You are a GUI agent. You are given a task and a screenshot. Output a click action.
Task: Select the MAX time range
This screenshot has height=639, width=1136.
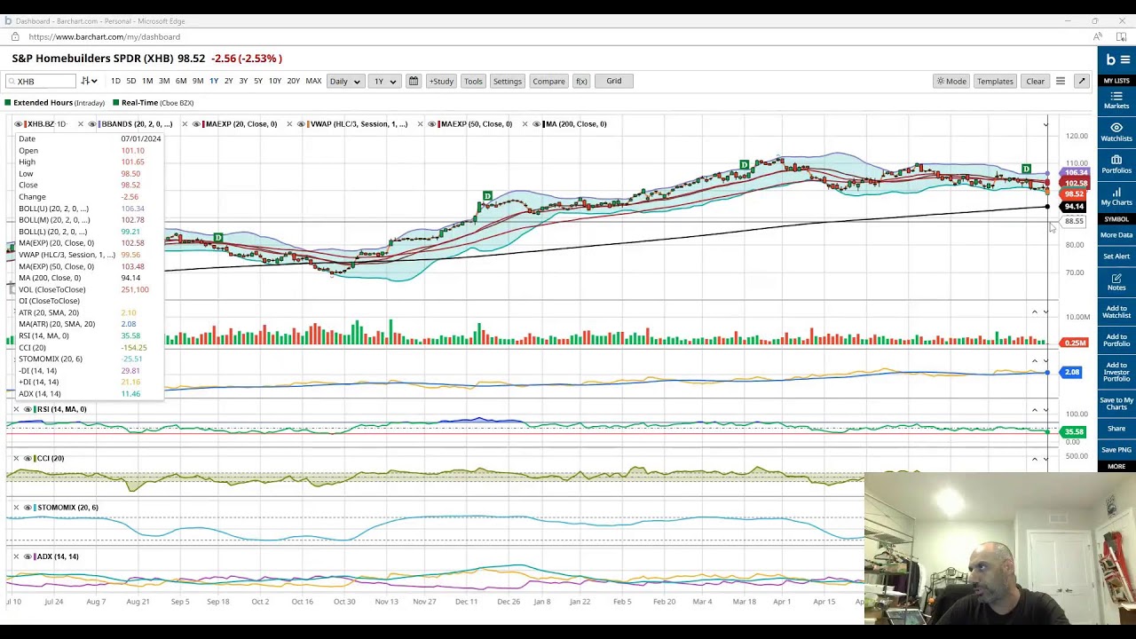(313, 81)
